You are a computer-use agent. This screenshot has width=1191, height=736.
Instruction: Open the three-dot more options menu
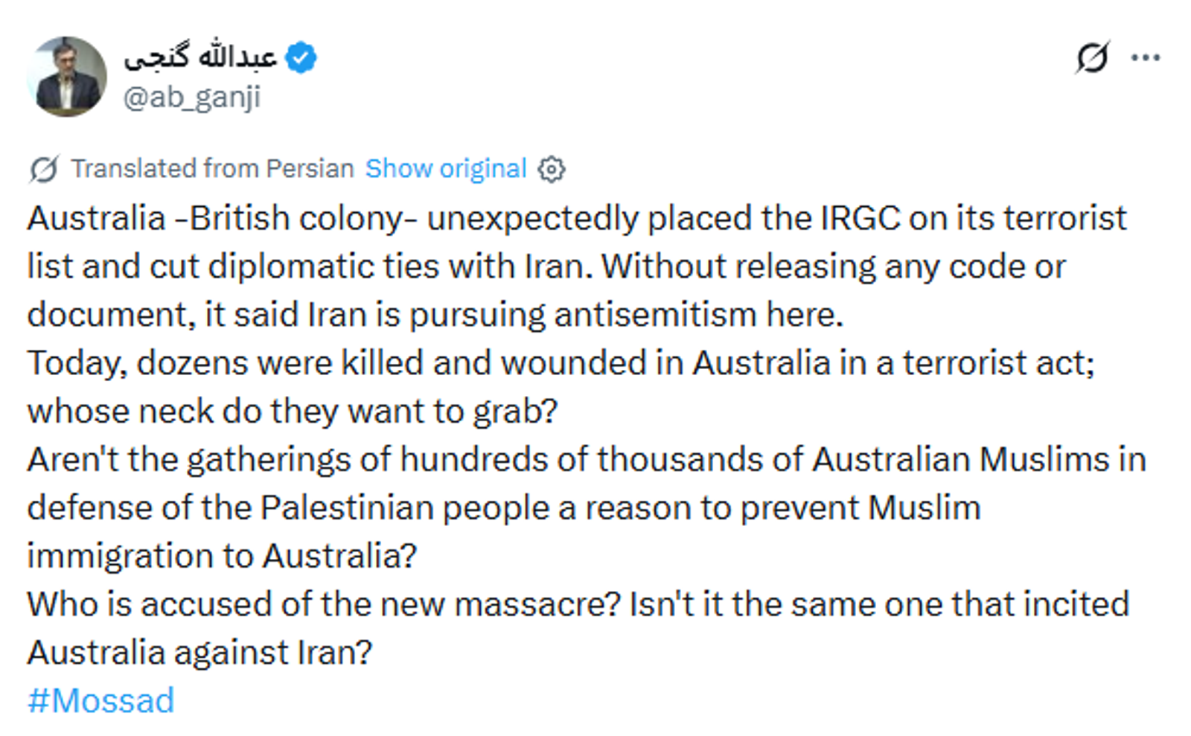1146,57
